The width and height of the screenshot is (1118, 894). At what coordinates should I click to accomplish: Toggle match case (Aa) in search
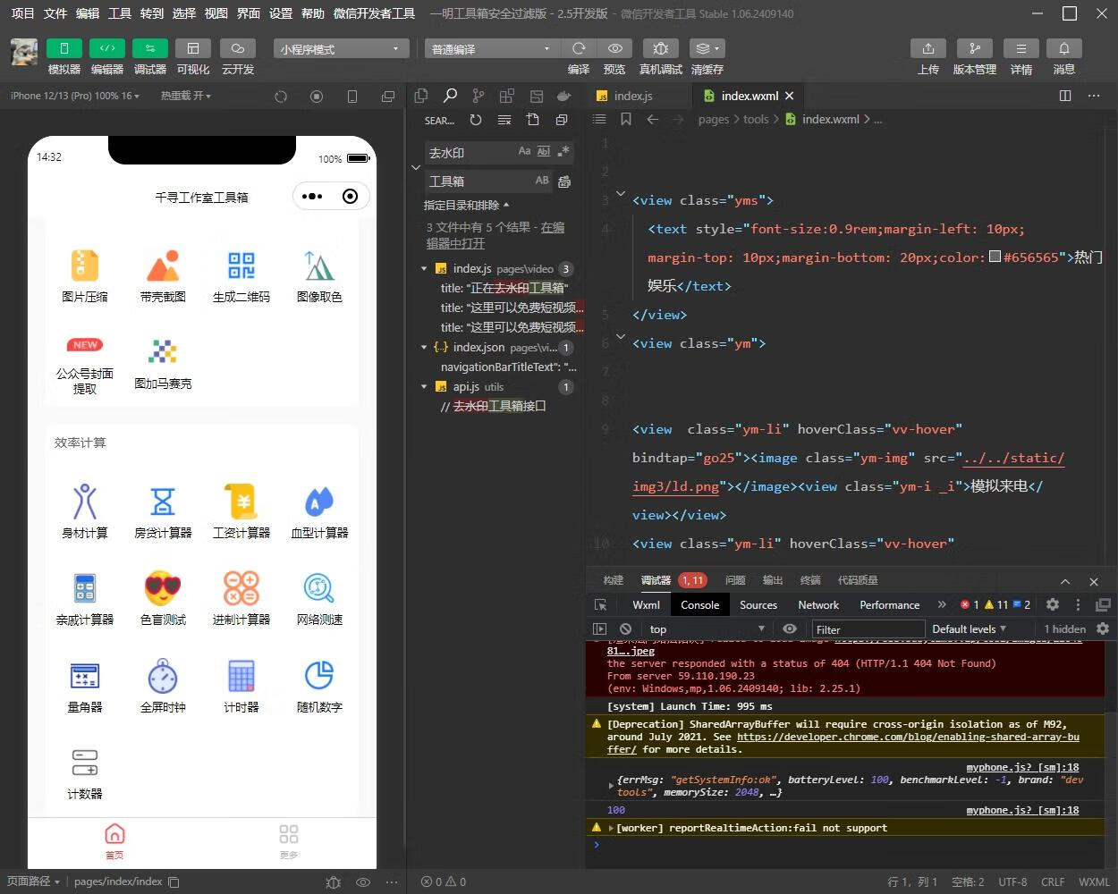click(524, 152)
